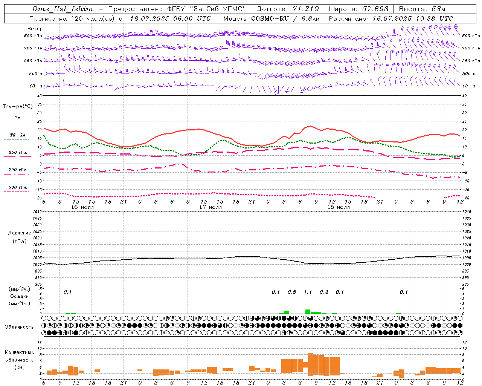482x386 pixels.
Task: Click the Прогноз на 120 часа(ов) forecast line
Action: tap(120, 18)
